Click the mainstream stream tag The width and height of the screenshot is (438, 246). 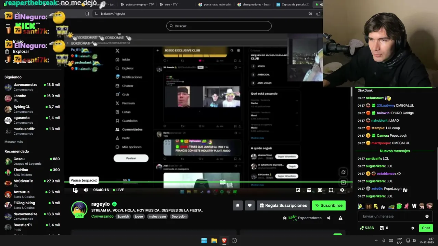click(x=157, y=217)
